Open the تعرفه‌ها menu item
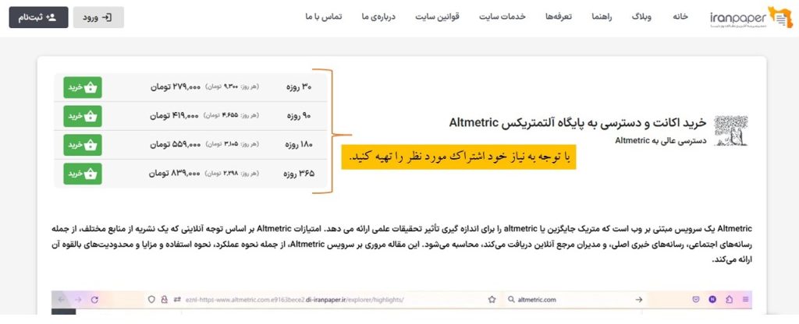The image size is (799, 324). (x=559, y=17)
